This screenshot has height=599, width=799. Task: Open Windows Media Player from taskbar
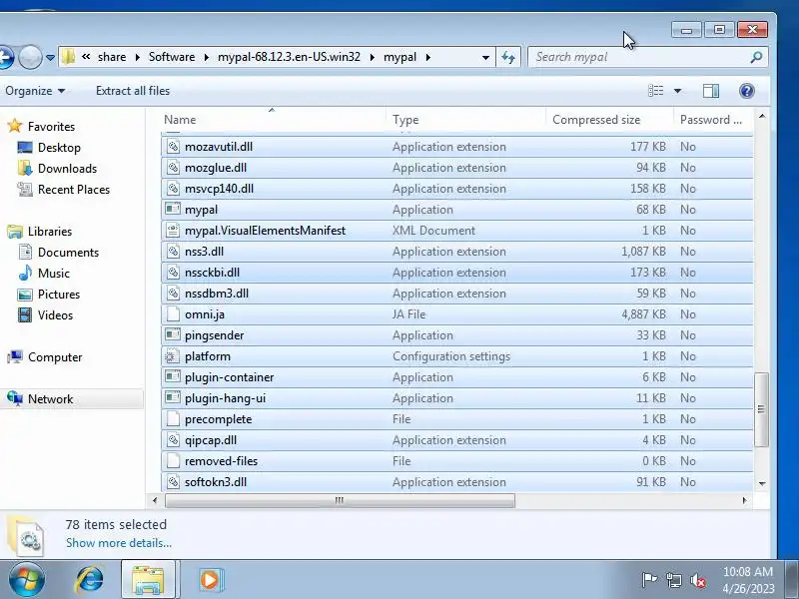[210, 580]
